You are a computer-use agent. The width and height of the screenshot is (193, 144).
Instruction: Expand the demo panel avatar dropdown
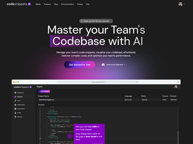pos(179,87)
